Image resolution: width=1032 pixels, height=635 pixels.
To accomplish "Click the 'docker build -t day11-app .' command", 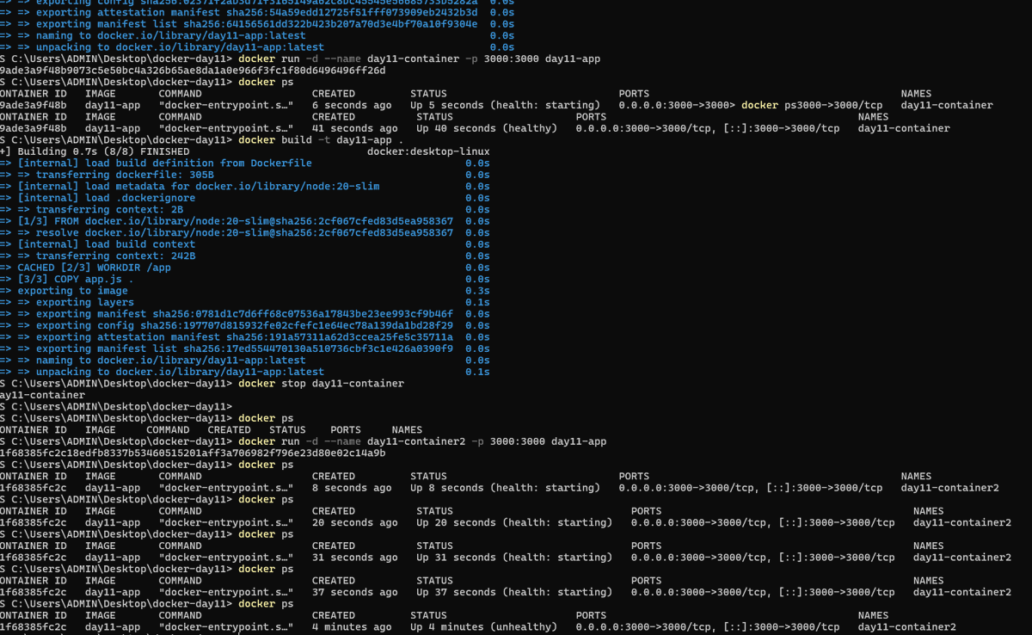I will pos(321,140).
